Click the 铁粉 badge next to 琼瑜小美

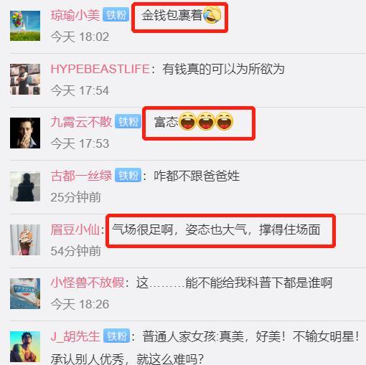pyautogui.click(x=116, y=15)
